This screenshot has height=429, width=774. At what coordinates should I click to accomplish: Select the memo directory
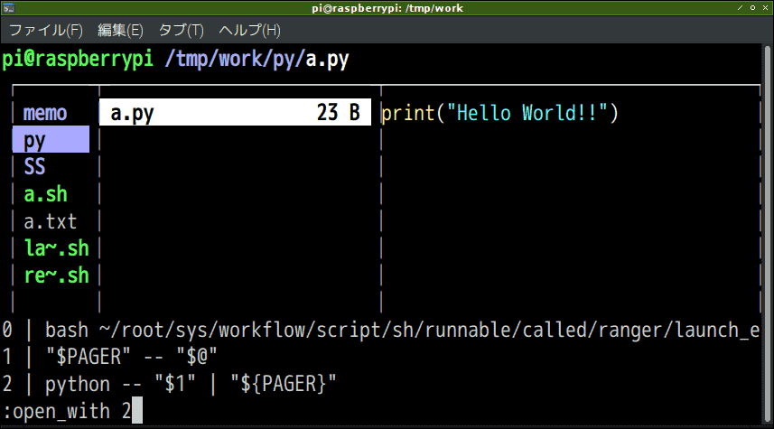point(45,113)
